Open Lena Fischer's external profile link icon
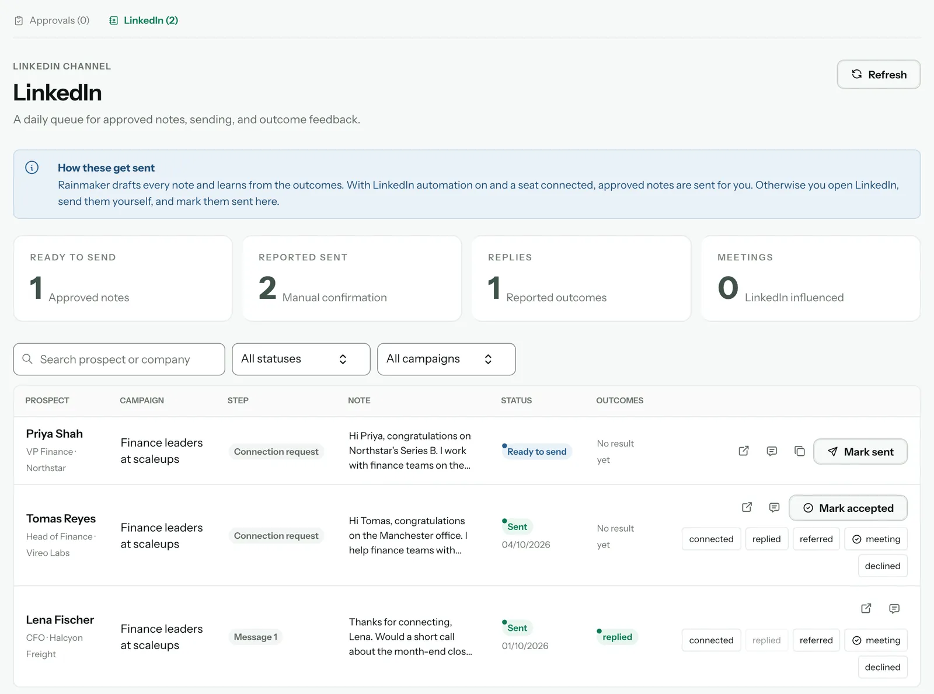 click(x=866, y=608)
